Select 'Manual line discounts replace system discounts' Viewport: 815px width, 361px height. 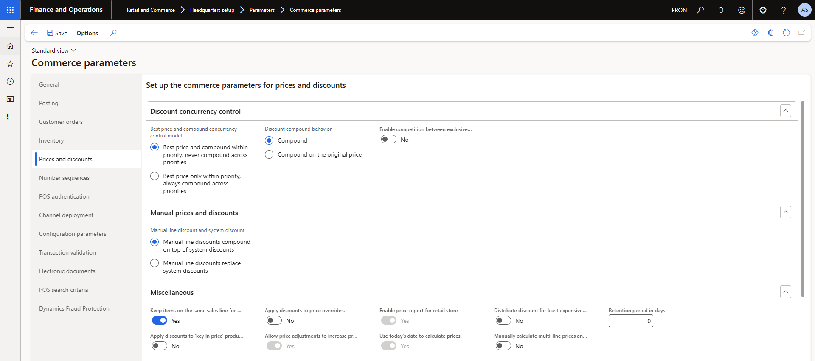155,263
